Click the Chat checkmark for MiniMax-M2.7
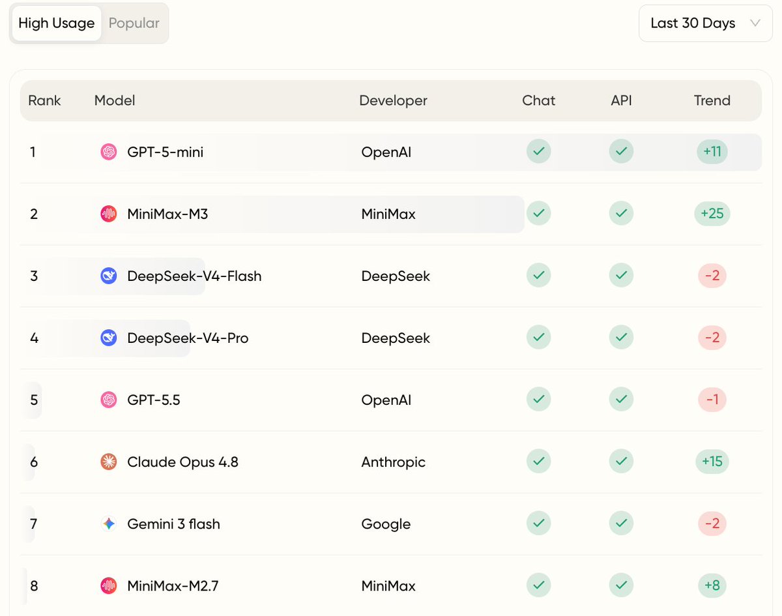Screen dimensions: 782x616 click(538, 585)
